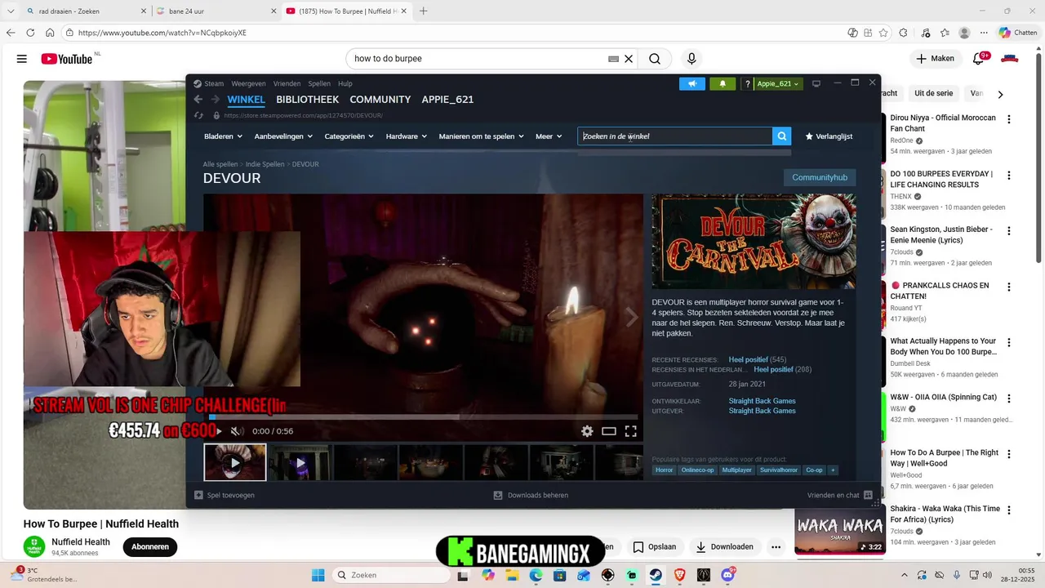Switch to COMMUNITY tab
The image size is (1045, 588).
click(380, 100)
